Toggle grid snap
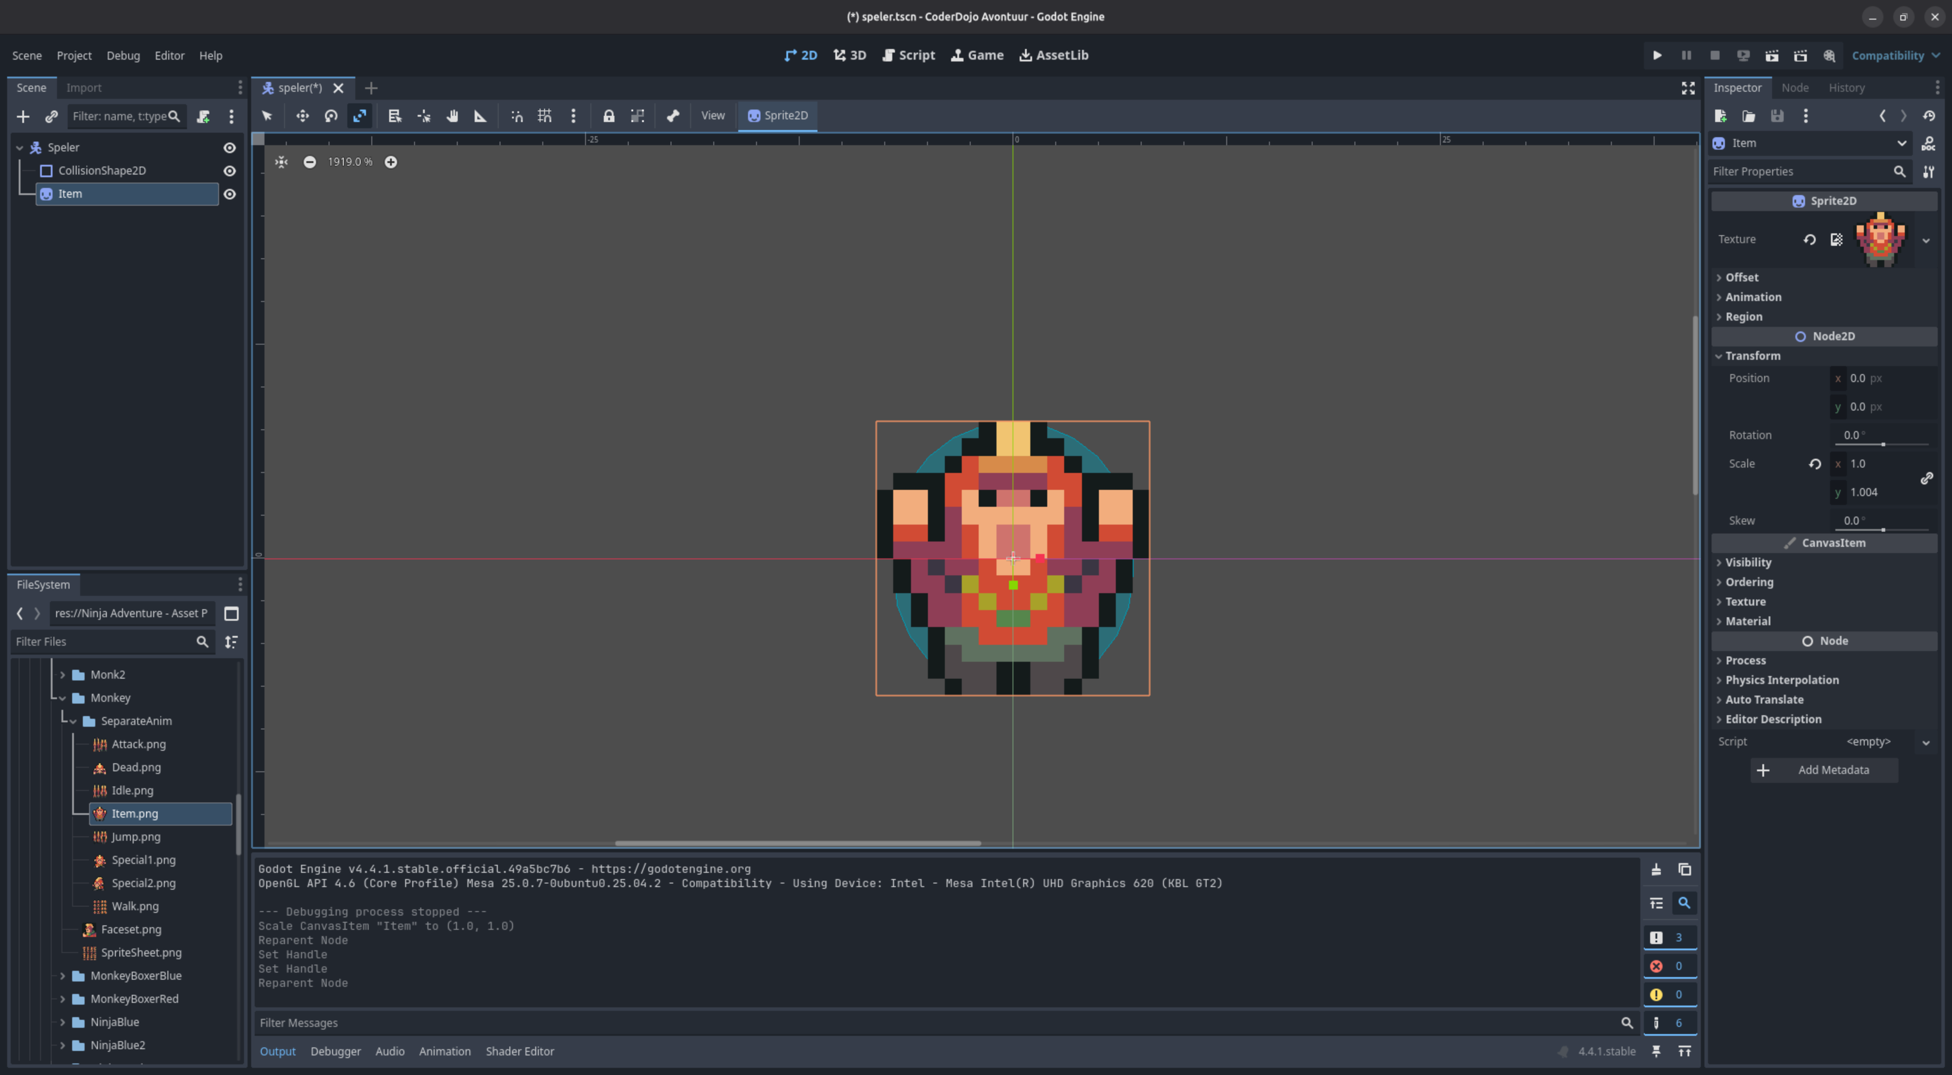The image size is (1952, 1075). (545, 116)
